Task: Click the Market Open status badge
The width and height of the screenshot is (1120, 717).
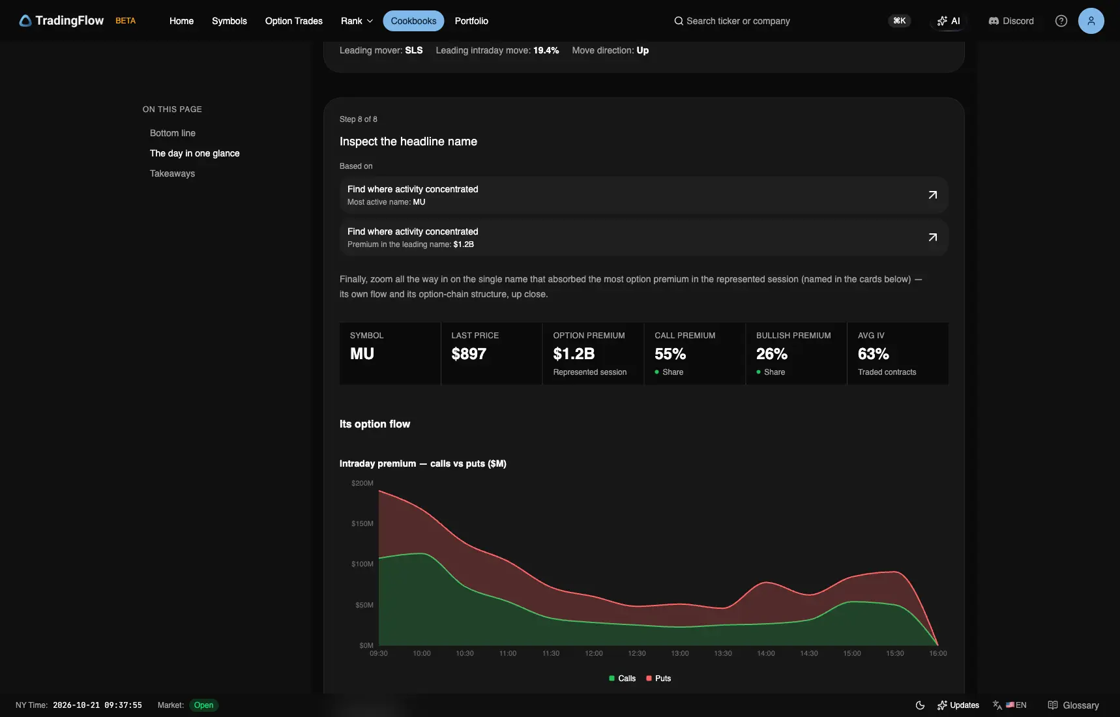Action: 203,705
